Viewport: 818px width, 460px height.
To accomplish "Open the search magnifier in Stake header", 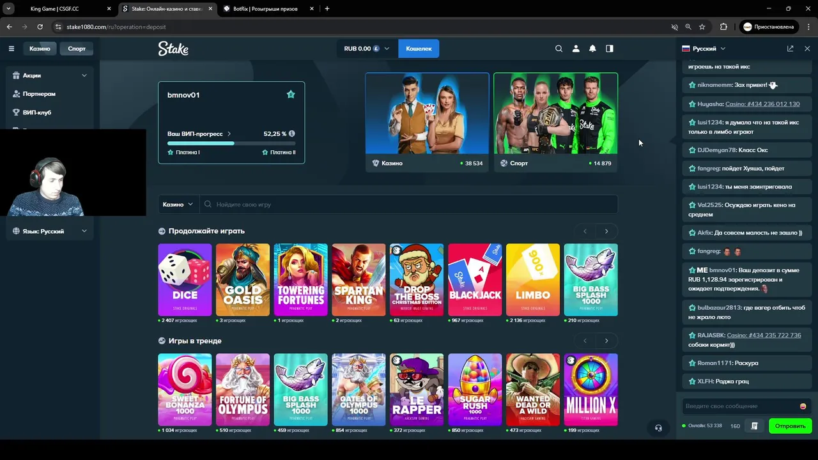I will click(x=559, y=49).
